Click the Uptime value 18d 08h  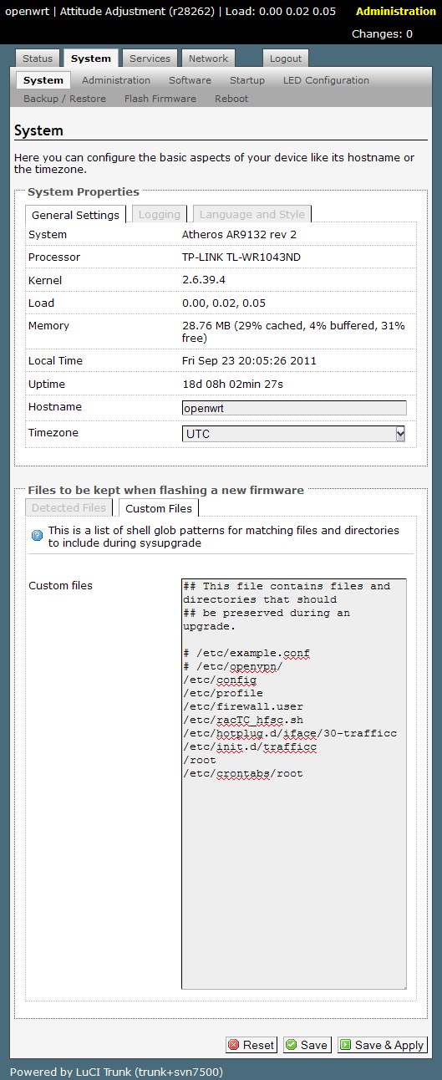232,385
